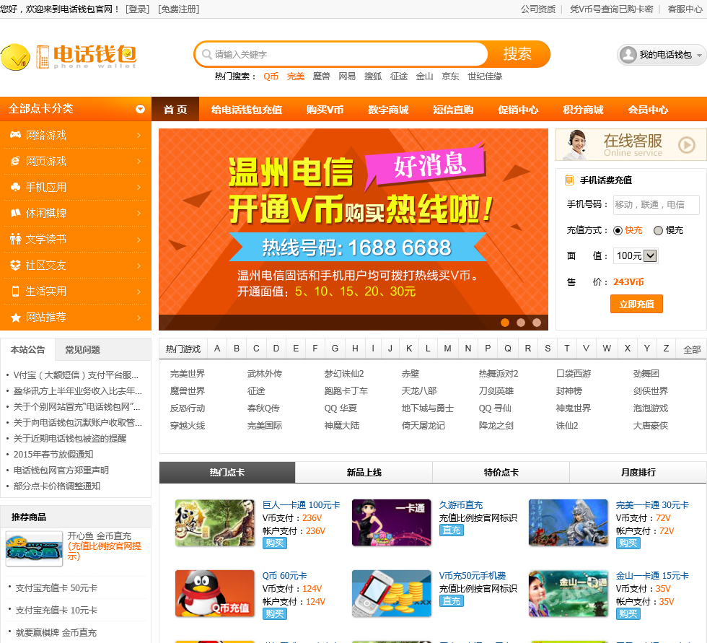Select the 慢充 recharge option
This screenshot has width=707, height=643.
(658, 230)
